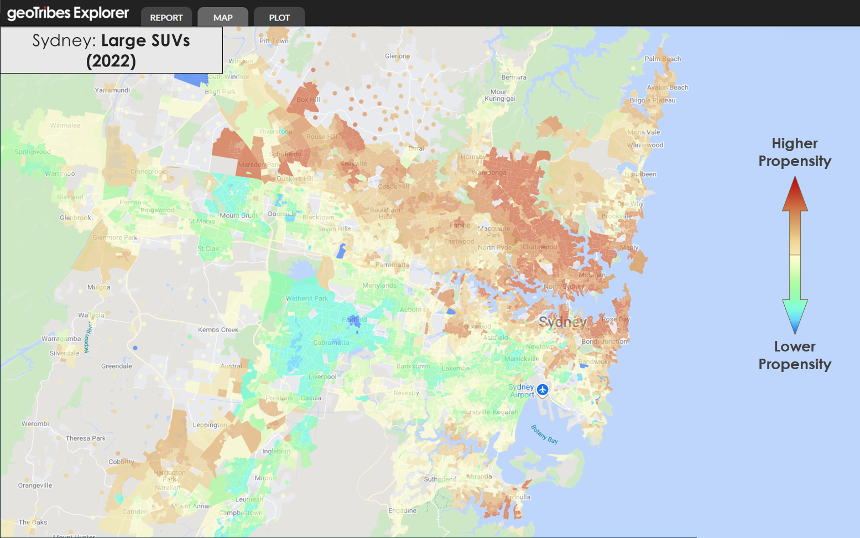Click the Penrith label on the map
The width and height of the screenshot is (860, 538).
coord(130,202)
